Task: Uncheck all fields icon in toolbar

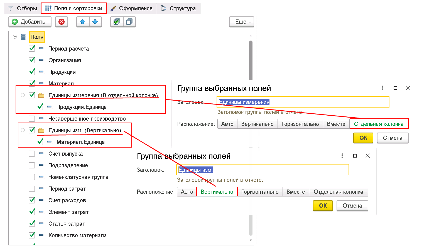Action: pyautogui.click(x=129, y=22)
